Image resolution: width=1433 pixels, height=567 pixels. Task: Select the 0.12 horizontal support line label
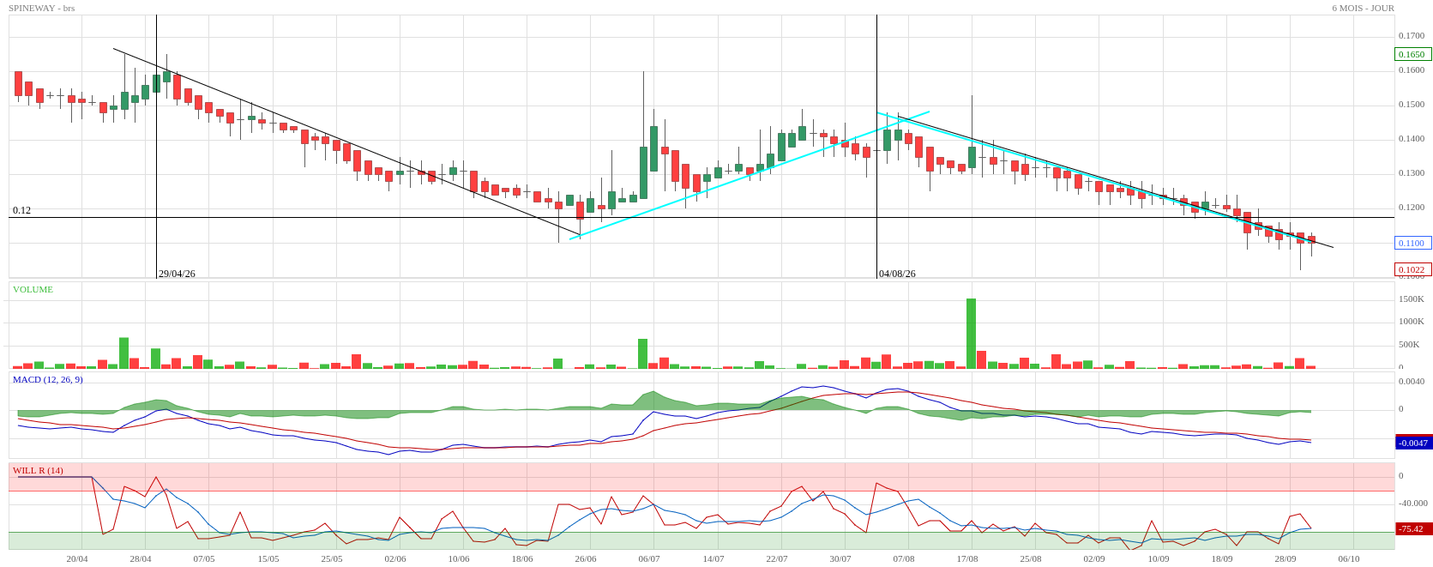21,210
